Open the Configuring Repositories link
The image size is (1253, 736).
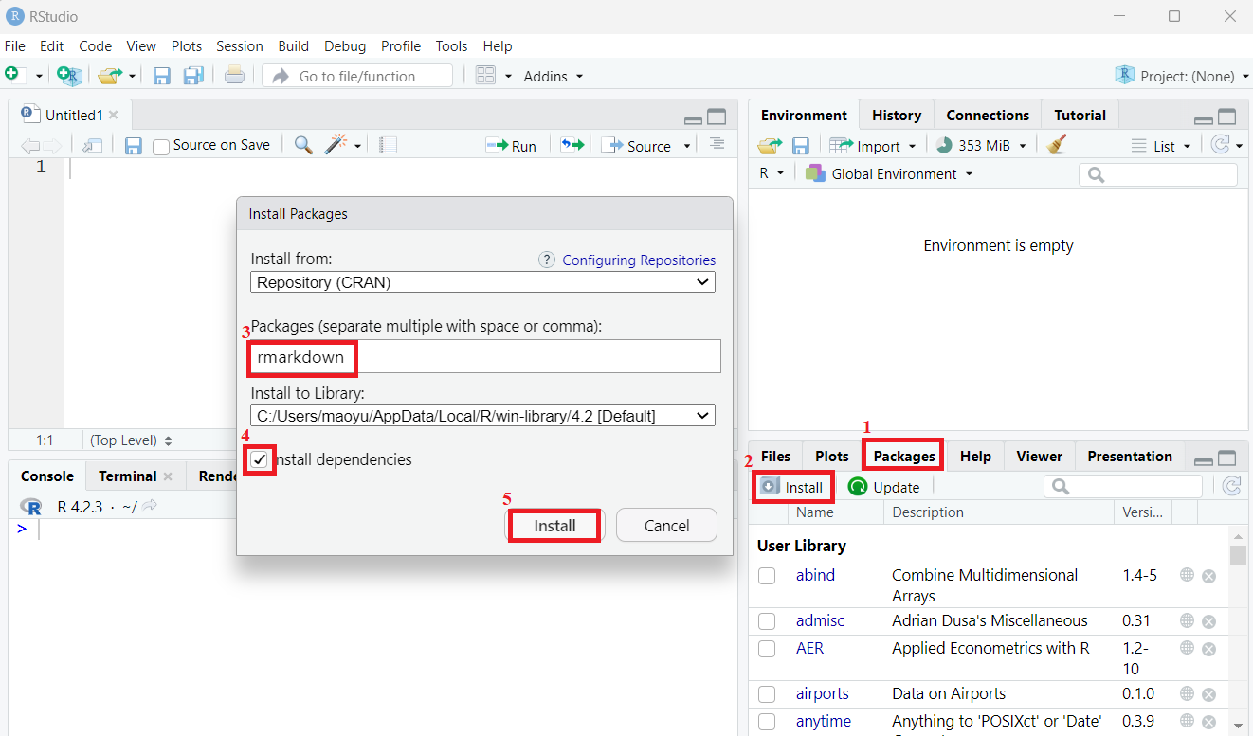click(x=639, y=260)
